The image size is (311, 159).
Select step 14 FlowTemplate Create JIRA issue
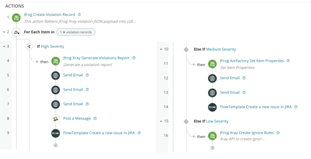click(256, 107)
